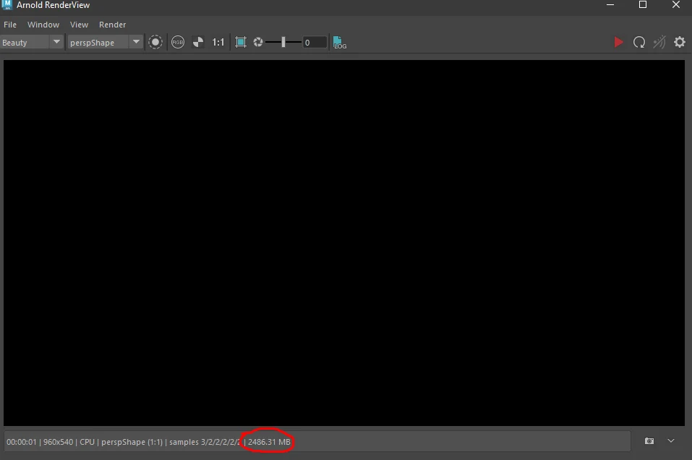Open the Render menu
The image size is (692, 460).
[x=112, y=24]
